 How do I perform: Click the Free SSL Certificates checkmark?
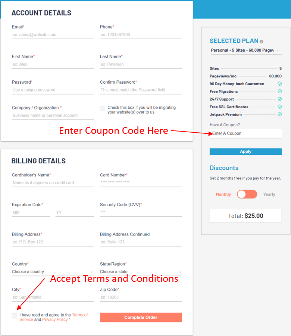point(279,107)
